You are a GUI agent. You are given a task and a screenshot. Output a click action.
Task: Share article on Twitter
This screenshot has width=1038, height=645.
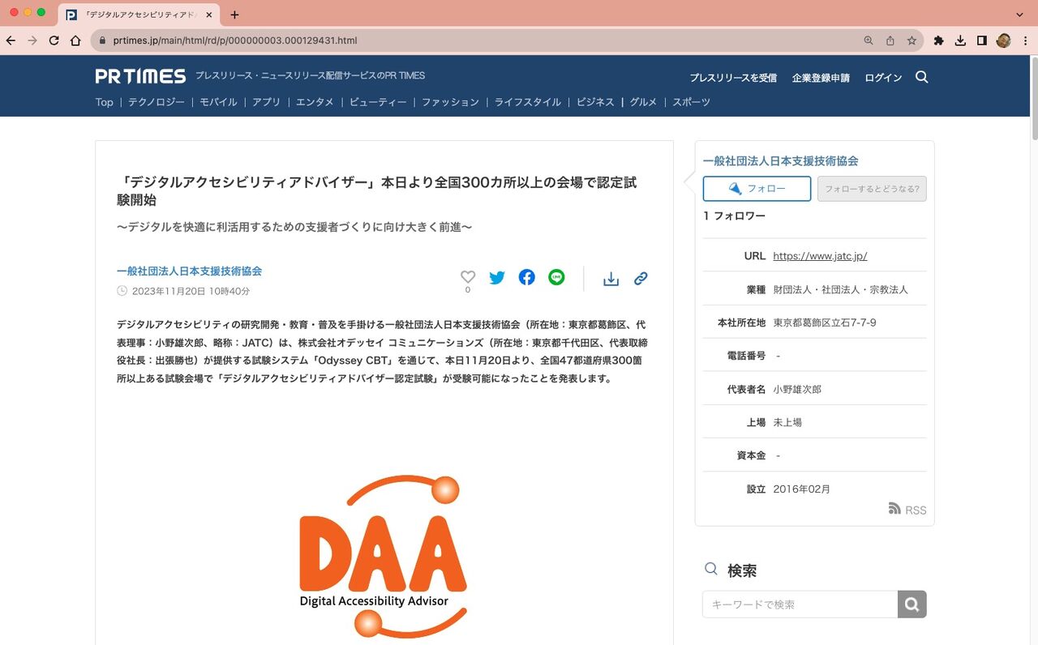497,277
